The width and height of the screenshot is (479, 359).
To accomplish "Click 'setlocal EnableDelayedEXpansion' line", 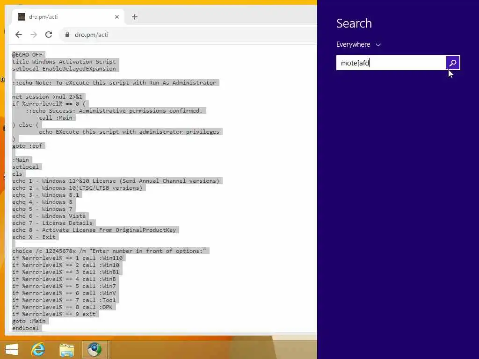I will coord(64,69).
